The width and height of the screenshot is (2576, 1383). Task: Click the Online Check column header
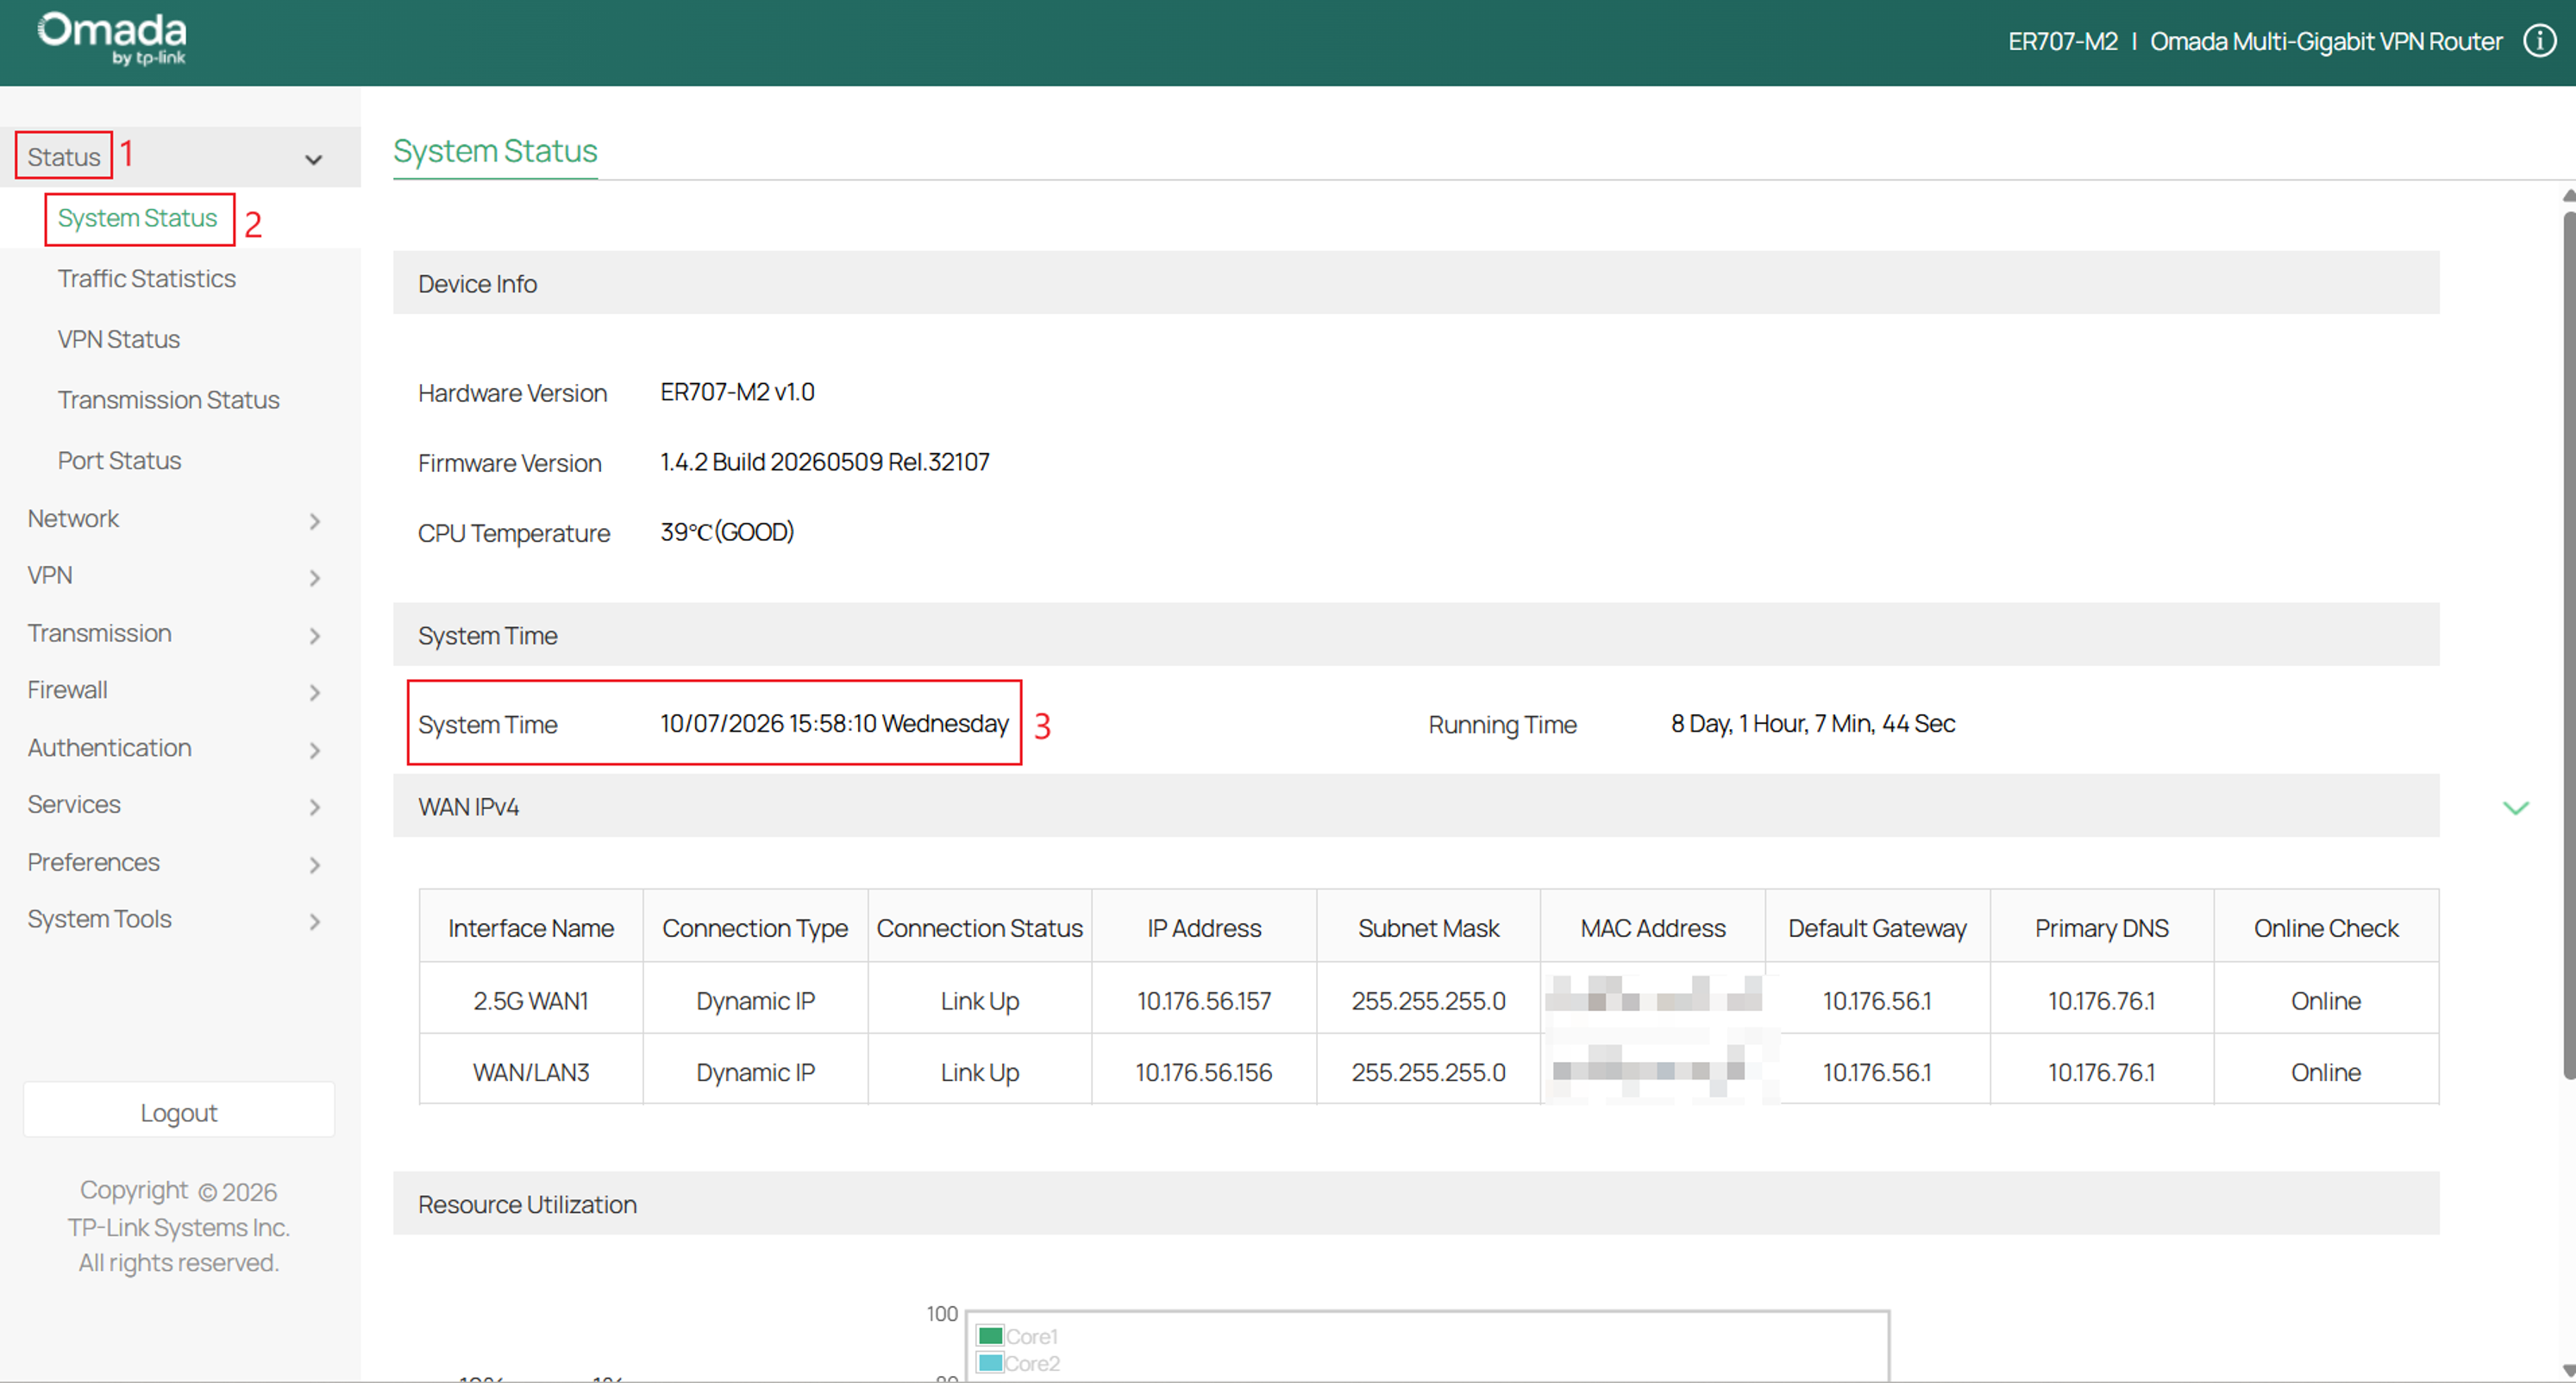click(x=2326, y=927)
